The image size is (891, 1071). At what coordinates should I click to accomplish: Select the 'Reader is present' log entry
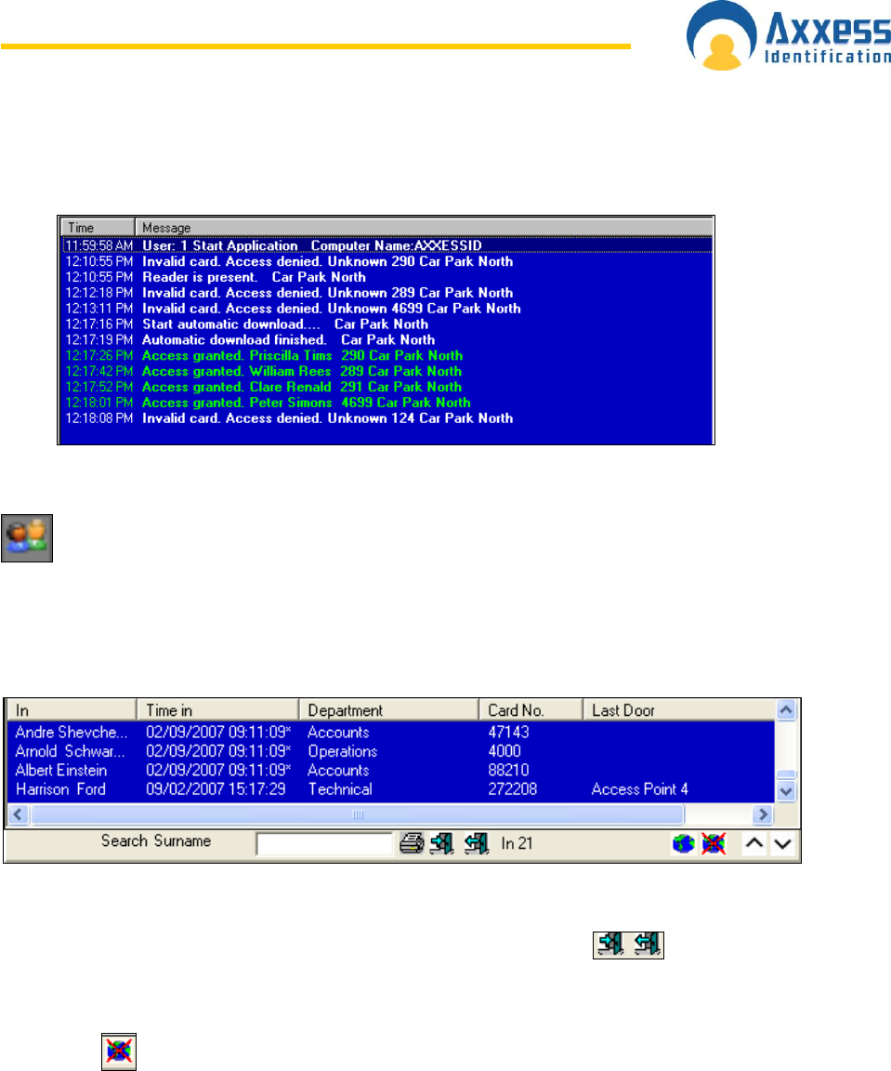tap(387, 277)
